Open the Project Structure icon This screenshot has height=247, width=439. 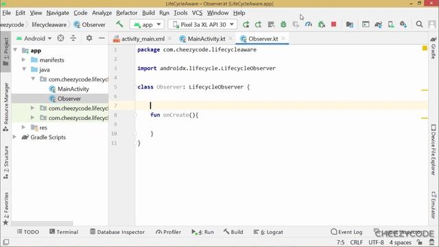point(349,25)
